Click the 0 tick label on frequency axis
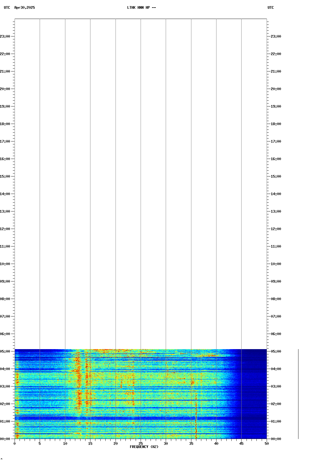Screen dimensions: 311x462 [15, 444]
